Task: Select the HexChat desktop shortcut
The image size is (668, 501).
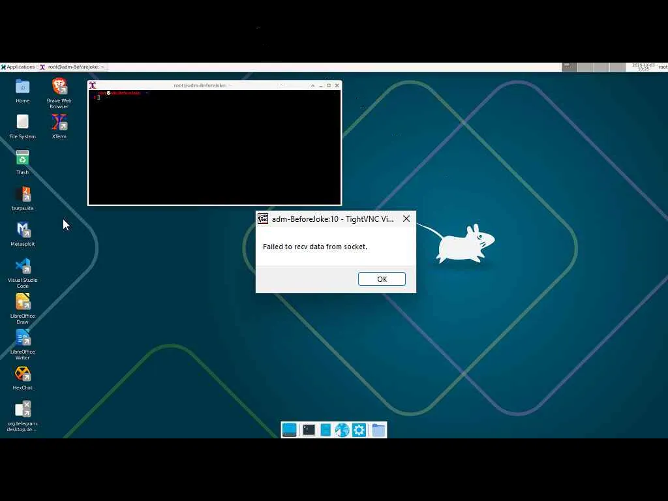Action: point(23,378)
